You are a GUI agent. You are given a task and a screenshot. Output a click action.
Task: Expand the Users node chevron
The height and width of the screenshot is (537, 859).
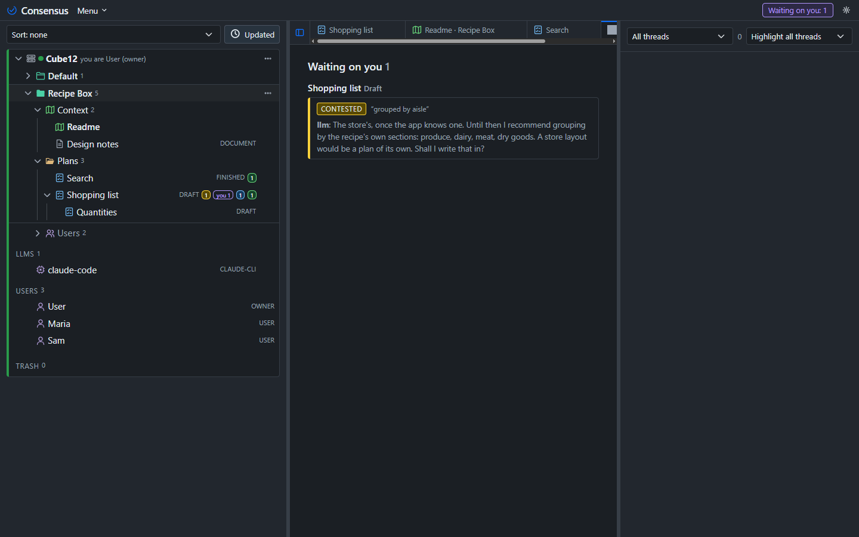[38, 233]
